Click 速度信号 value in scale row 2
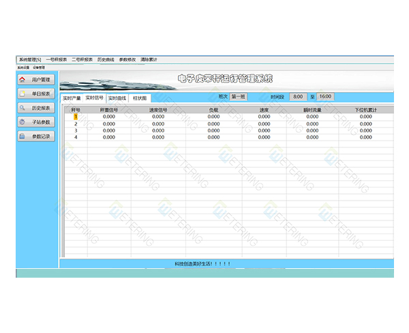 tap(158, 124)
